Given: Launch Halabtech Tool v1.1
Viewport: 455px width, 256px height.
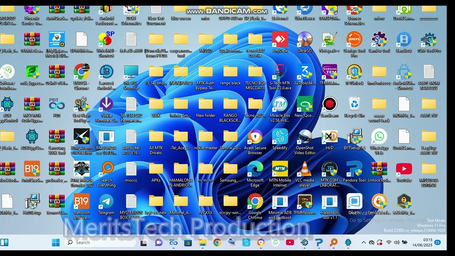Looking at the screenshot, I should (330, 207).
